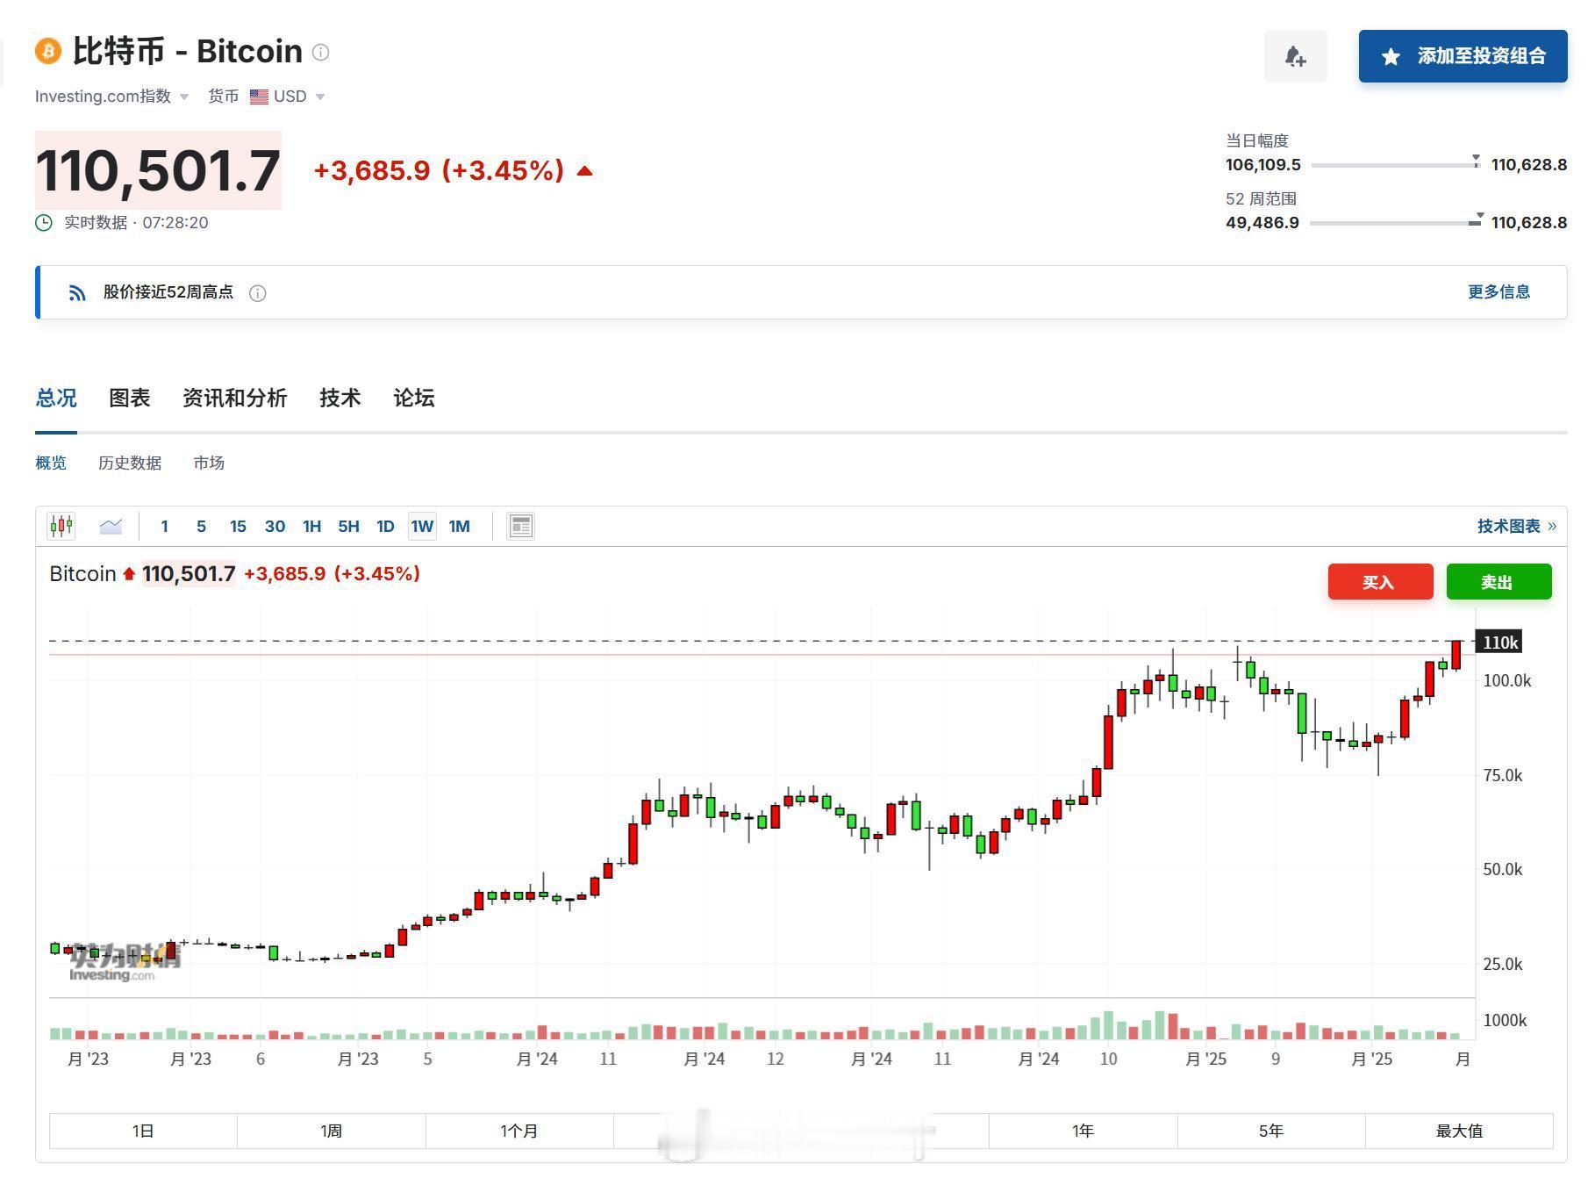This screenshot has height=1178, width=1595.
Task: Select the 1W chart interval
Action: [x=422, y=527]
